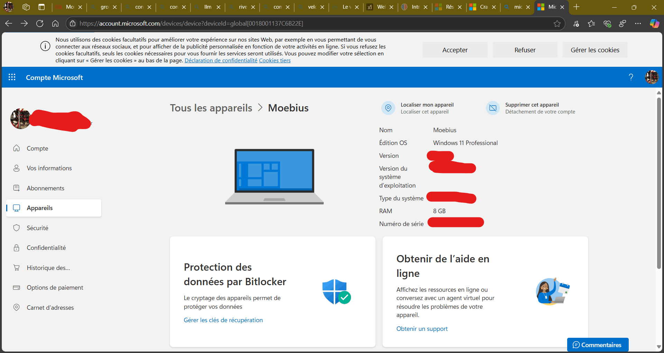Click Compte Microsoft header title

[x=54, y=78]
